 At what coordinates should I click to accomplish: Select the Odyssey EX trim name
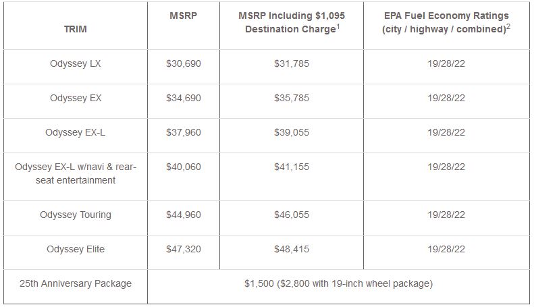click(x=76, y=99)
